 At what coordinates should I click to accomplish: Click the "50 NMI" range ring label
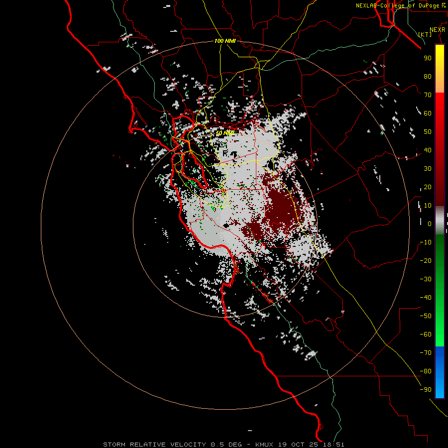(x=225, y=133)
